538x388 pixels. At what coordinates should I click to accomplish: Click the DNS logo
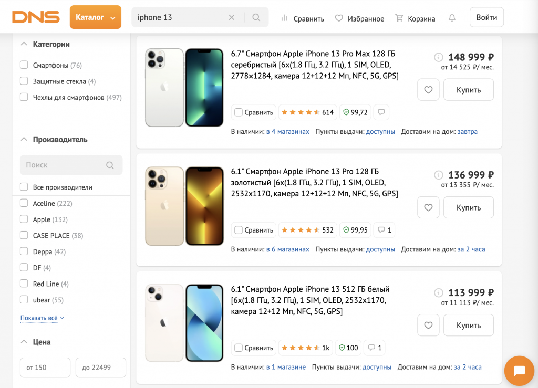(x=36, y=17)
